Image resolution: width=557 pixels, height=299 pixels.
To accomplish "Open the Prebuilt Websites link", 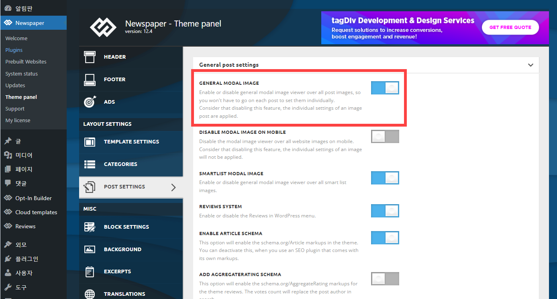I will (x=26, y=62).
